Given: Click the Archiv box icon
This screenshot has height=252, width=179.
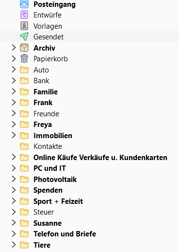Looking at the screenshot, I should (24, 48).
